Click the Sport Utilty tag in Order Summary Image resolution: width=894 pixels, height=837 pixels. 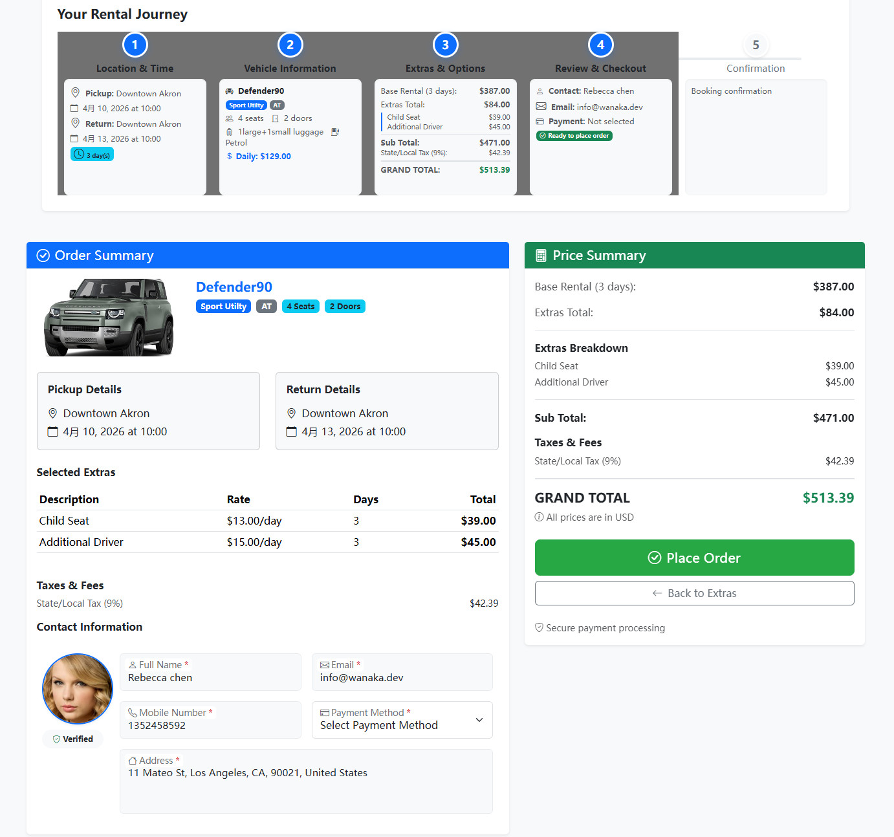[x=223, y=307]
